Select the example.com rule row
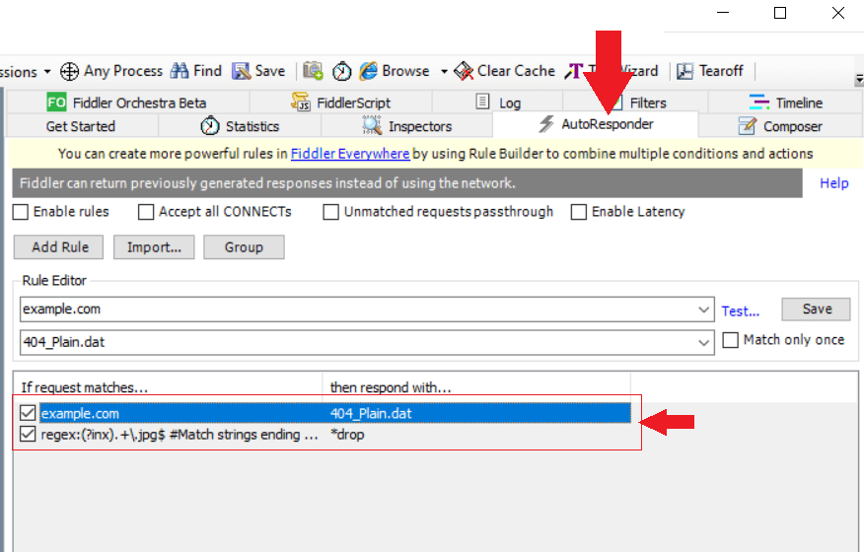The height and width of the screenshot is (552, 864). [x=335, y=413]
